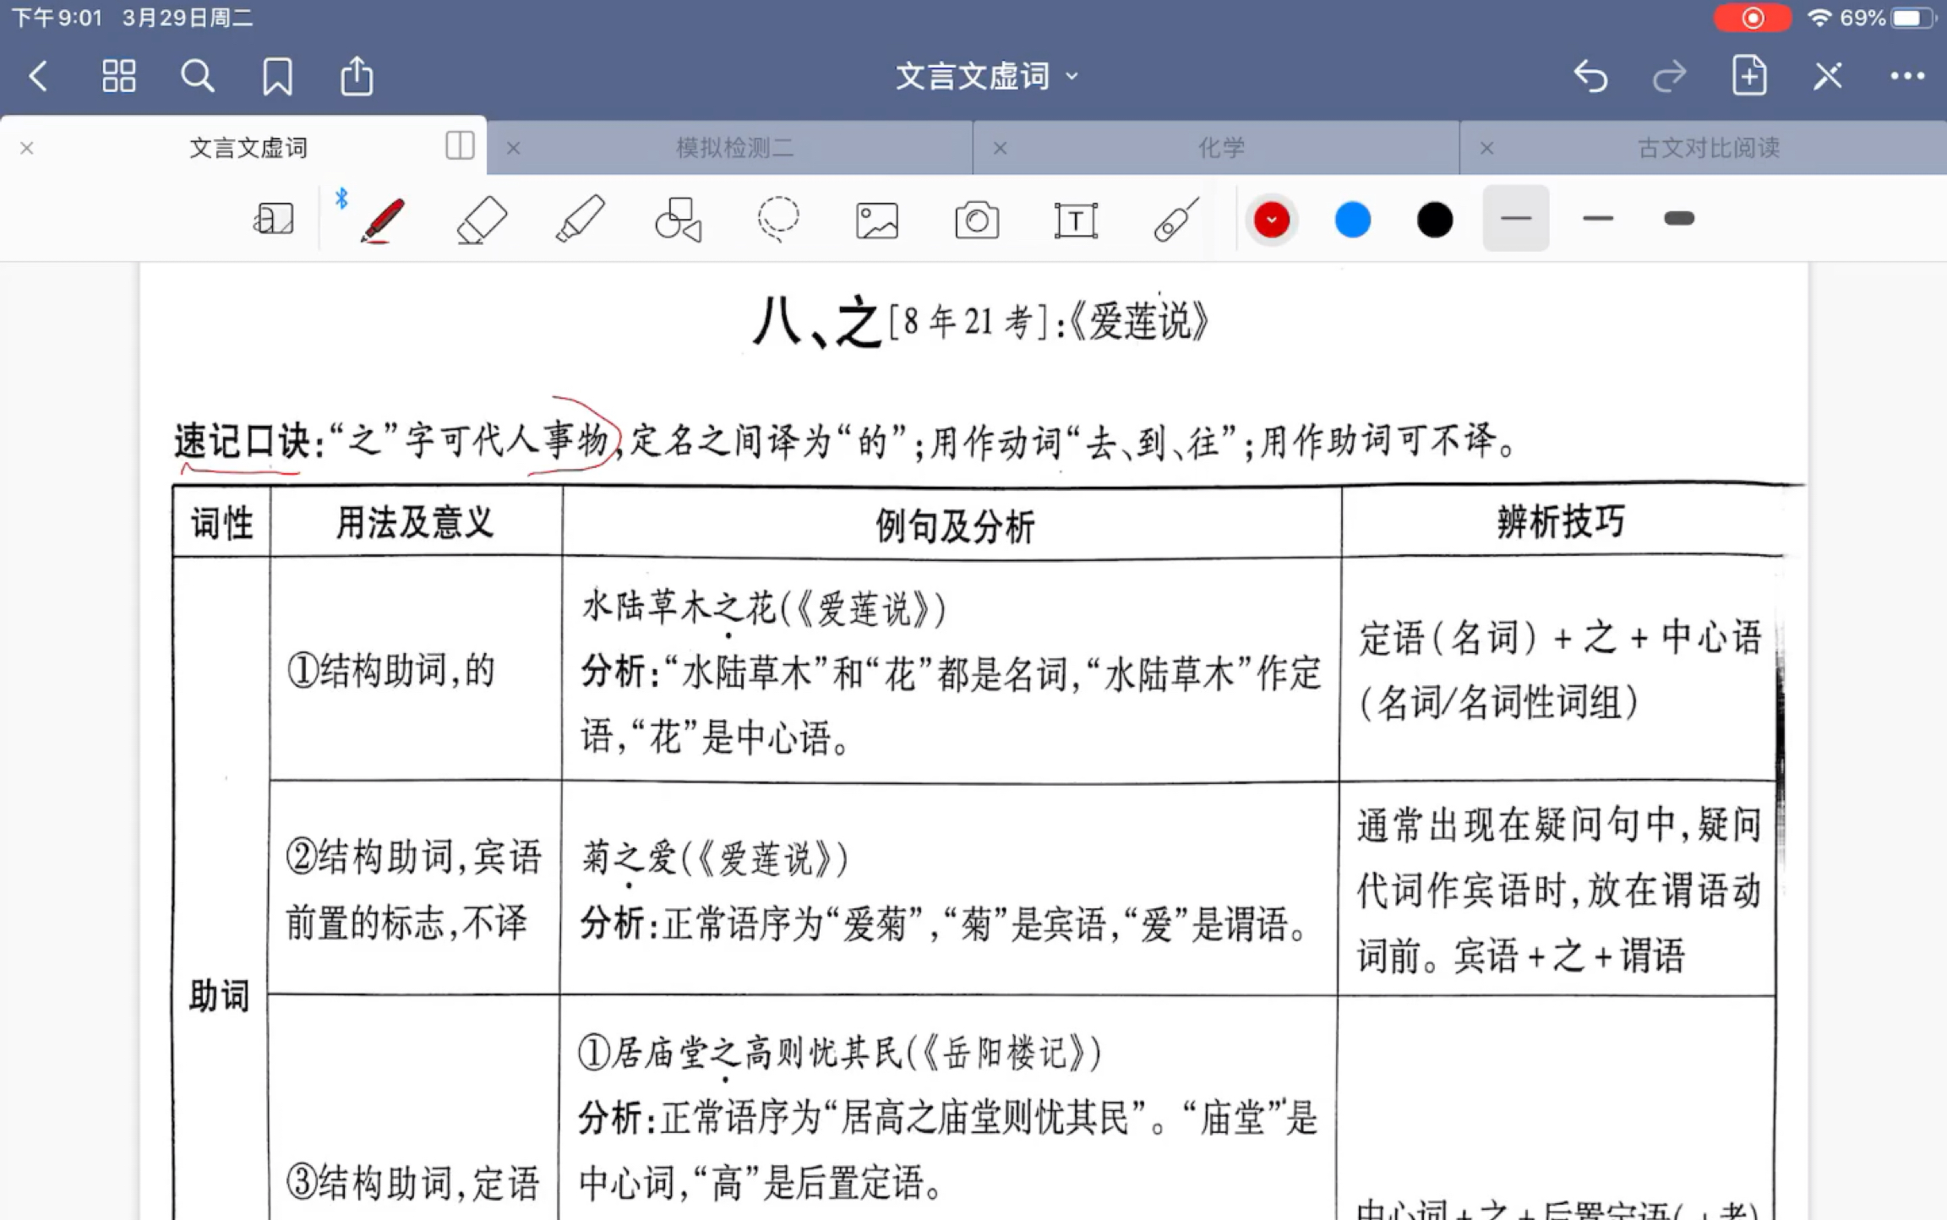
Task: Bookmark the current page
Action: click(x=277, y=77)
